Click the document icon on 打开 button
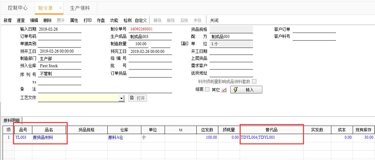 (132, 98)
